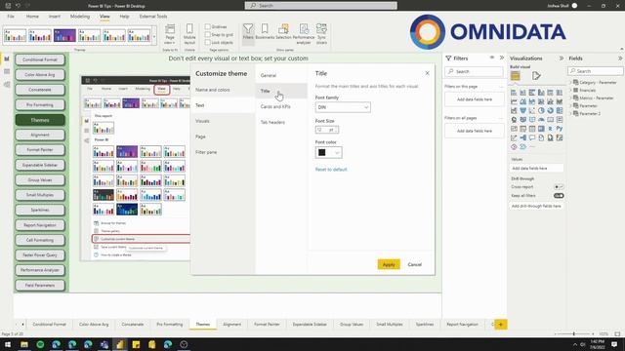Viewport: 625px width, 351px height.
Task: Open the Font family dropdown showing DIN
Action: coord(343,107)
